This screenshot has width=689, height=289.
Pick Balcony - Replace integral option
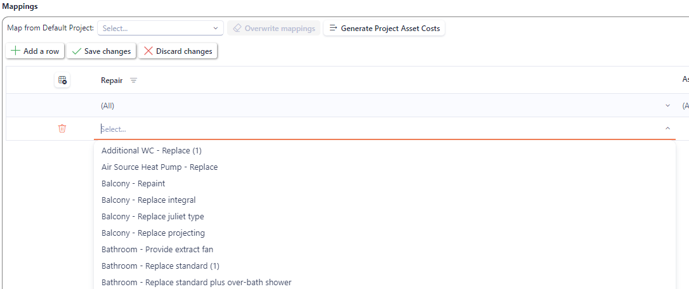pos(148,200)
